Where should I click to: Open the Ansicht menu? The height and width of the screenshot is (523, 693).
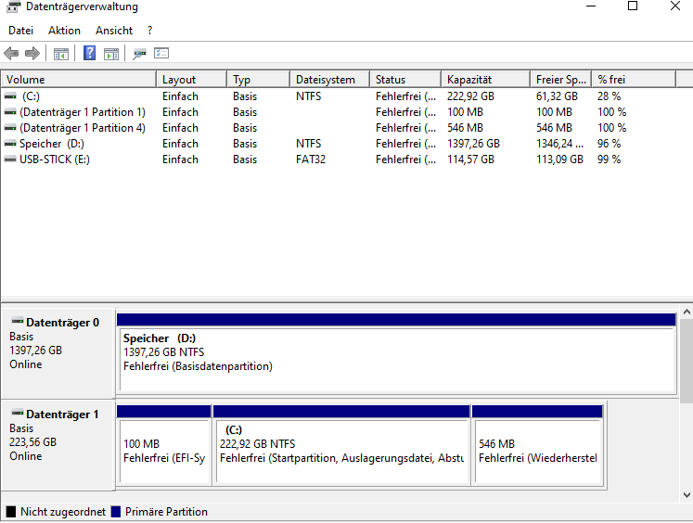114,31
